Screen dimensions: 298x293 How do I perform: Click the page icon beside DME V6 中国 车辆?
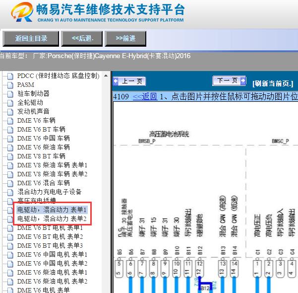[10, 139]
